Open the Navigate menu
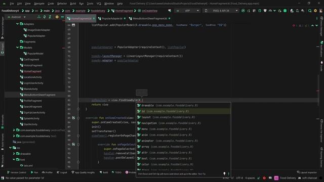Screen dimensions: 324x182 [x=39, y=4]
